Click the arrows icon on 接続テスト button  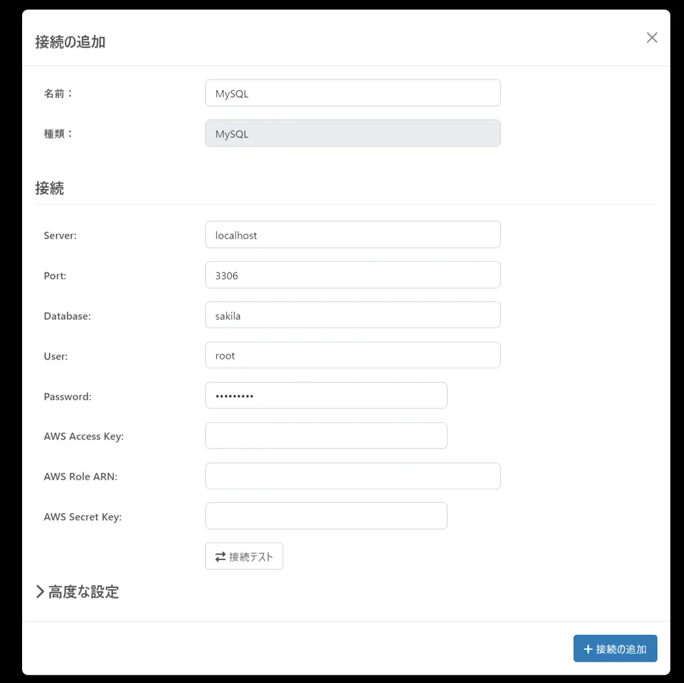[x=220, y=556]
